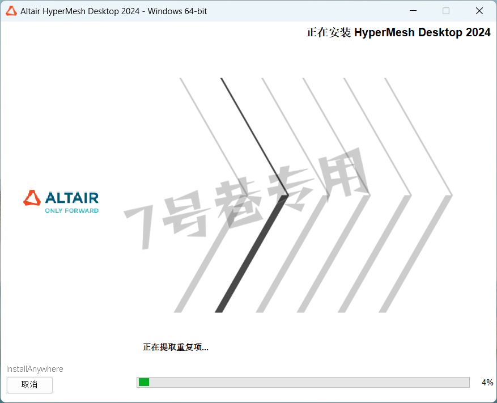Click the 取消 cancel button
This screenshot has height=403, width=497.
pyautogui.click(x=29, y=385)
